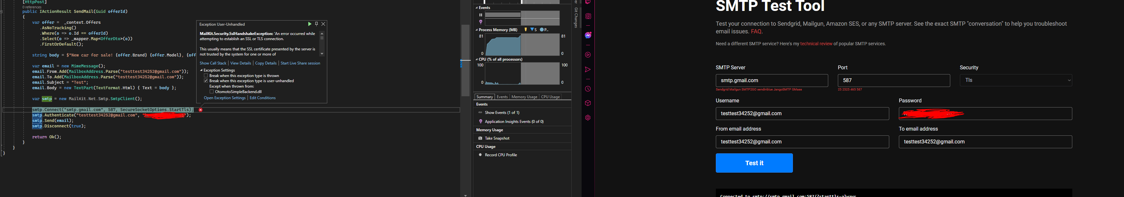Click the Password input field
Screen dimensions: 1124x197
(x=985, y=113)
